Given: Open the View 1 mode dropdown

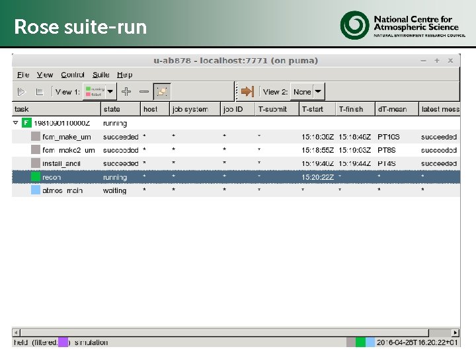Looking at the screenshot, I should [x=100, y=91].
